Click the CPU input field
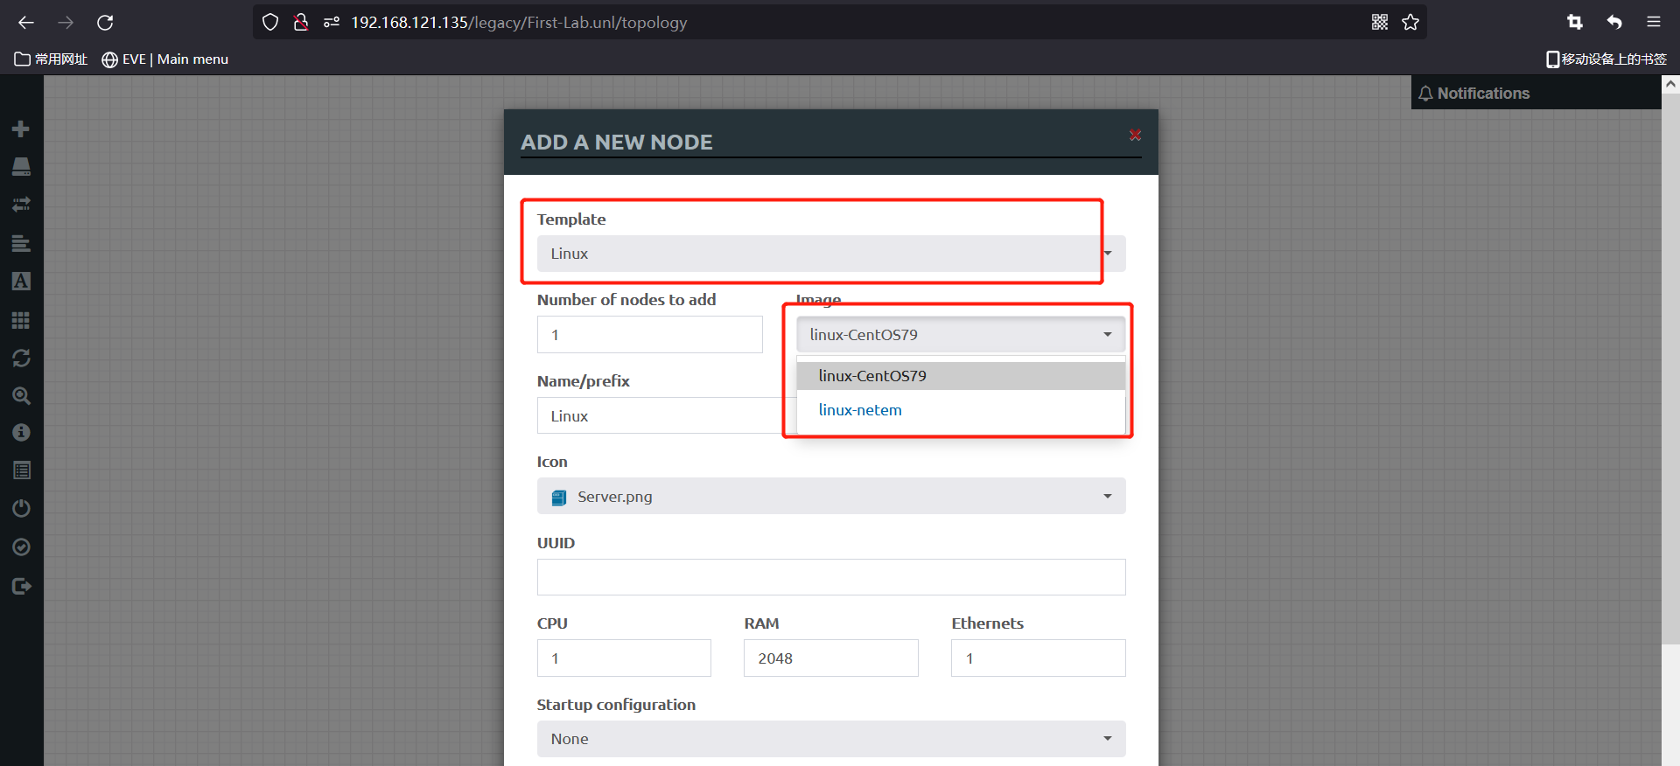 624,658
